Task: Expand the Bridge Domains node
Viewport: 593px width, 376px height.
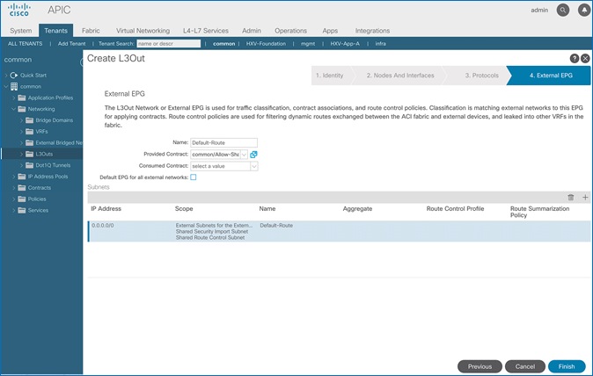Action: (21, 120)
